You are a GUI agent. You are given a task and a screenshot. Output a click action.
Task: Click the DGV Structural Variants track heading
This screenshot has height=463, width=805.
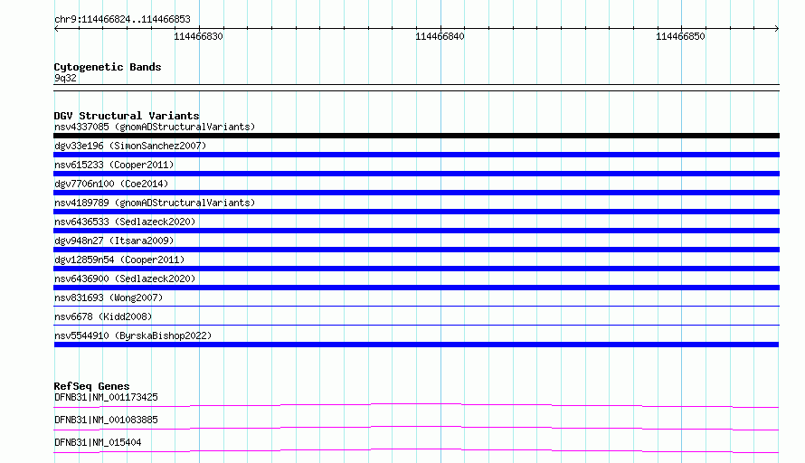click(127, 116)
